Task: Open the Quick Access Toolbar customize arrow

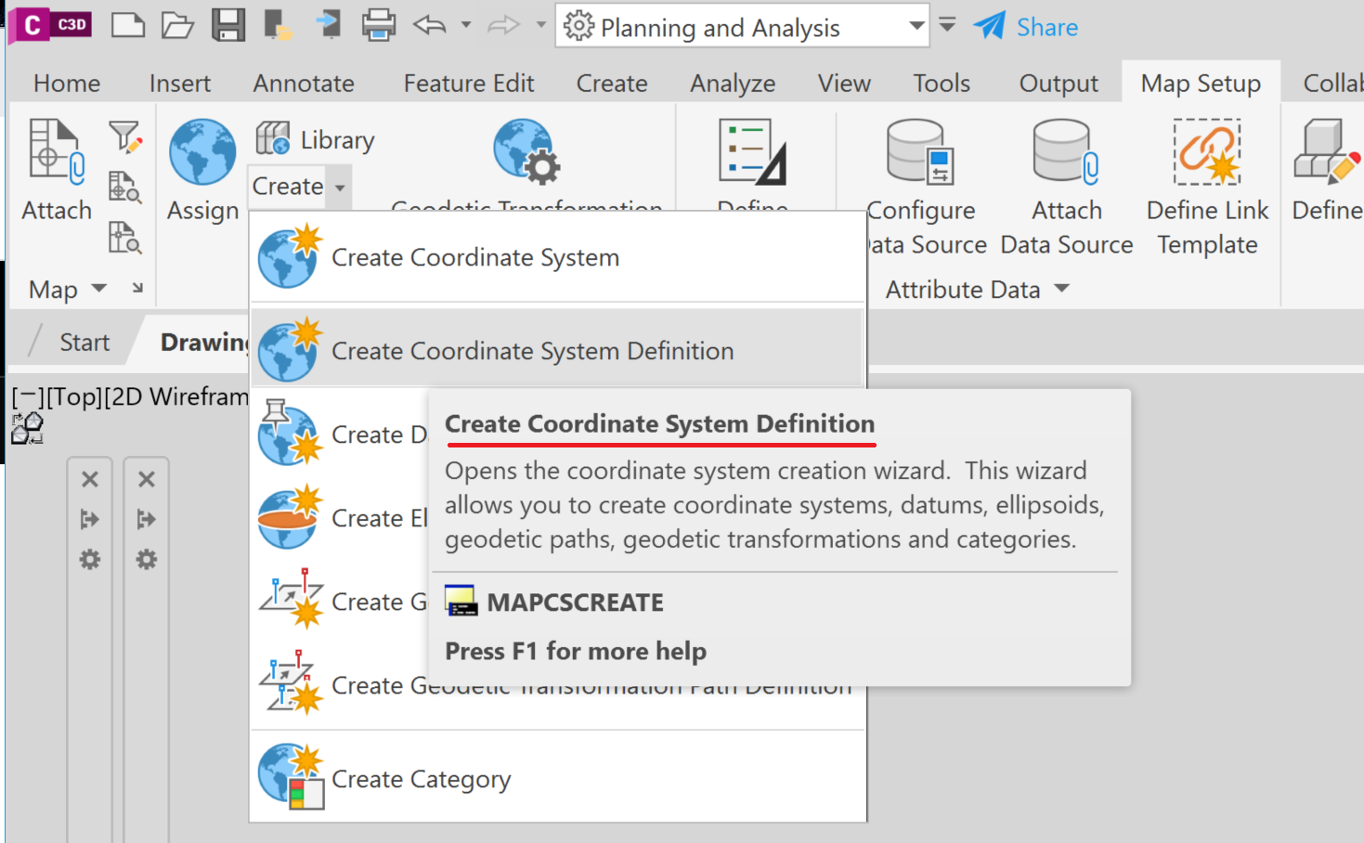Action: [x=947, y=25]
